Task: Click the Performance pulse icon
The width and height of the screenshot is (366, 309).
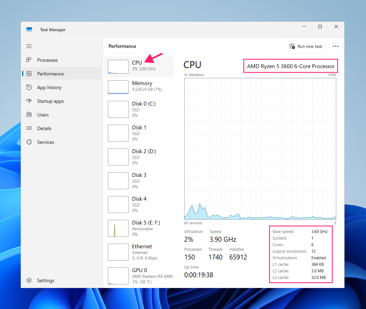Action: 29,74
